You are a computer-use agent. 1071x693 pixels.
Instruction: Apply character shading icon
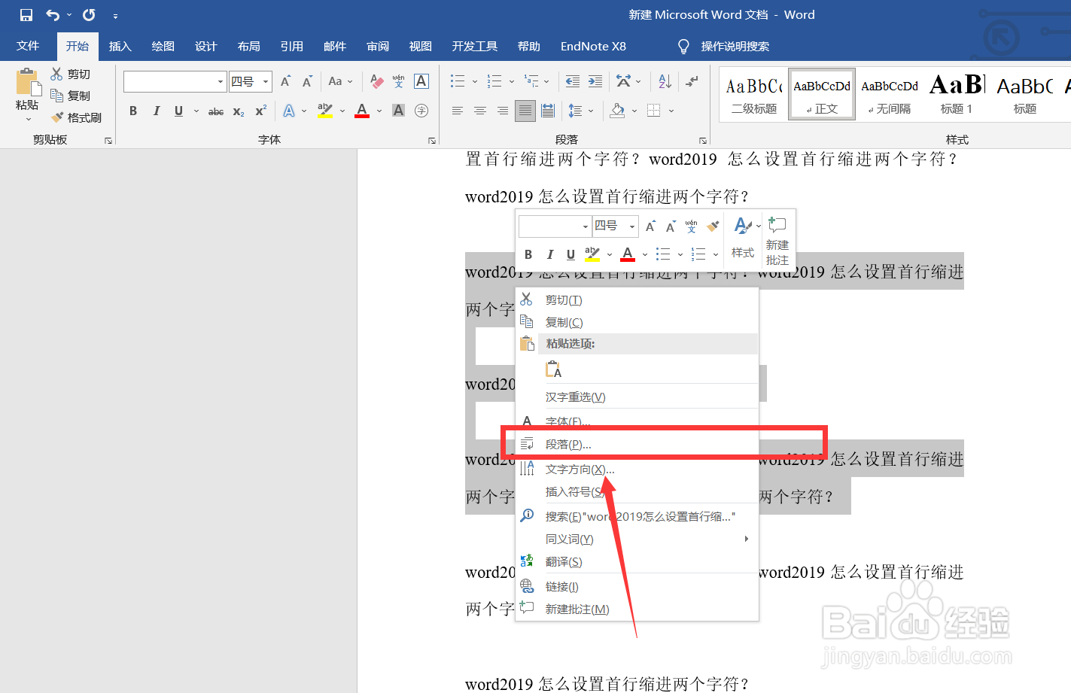point(399,111)
